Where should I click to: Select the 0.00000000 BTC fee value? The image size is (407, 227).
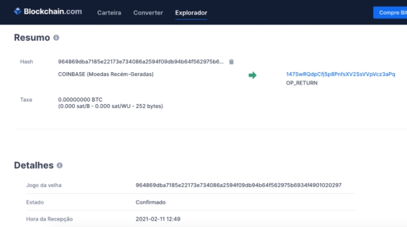[80, 100]
